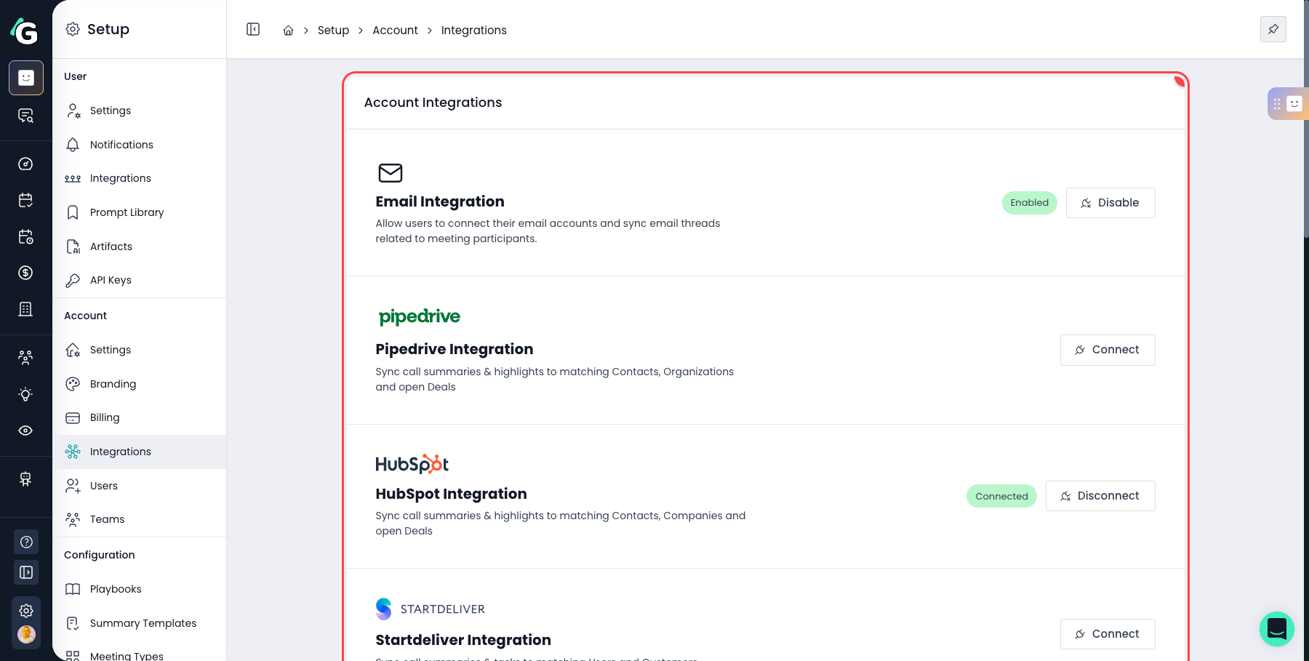
Task: Open Account Settings in sidebar
Action: click(x=140, y=350)
